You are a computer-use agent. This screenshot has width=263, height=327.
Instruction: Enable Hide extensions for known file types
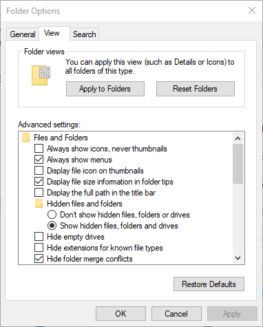tap(39, 248)
